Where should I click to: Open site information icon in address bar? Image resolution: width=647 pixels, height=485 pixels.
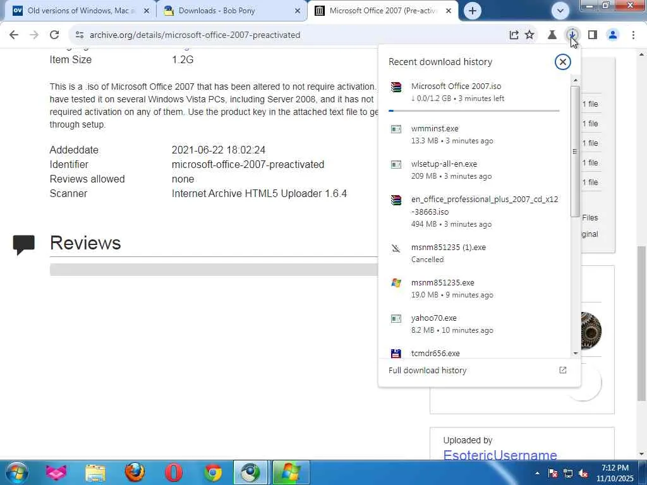tap(80, 35)
